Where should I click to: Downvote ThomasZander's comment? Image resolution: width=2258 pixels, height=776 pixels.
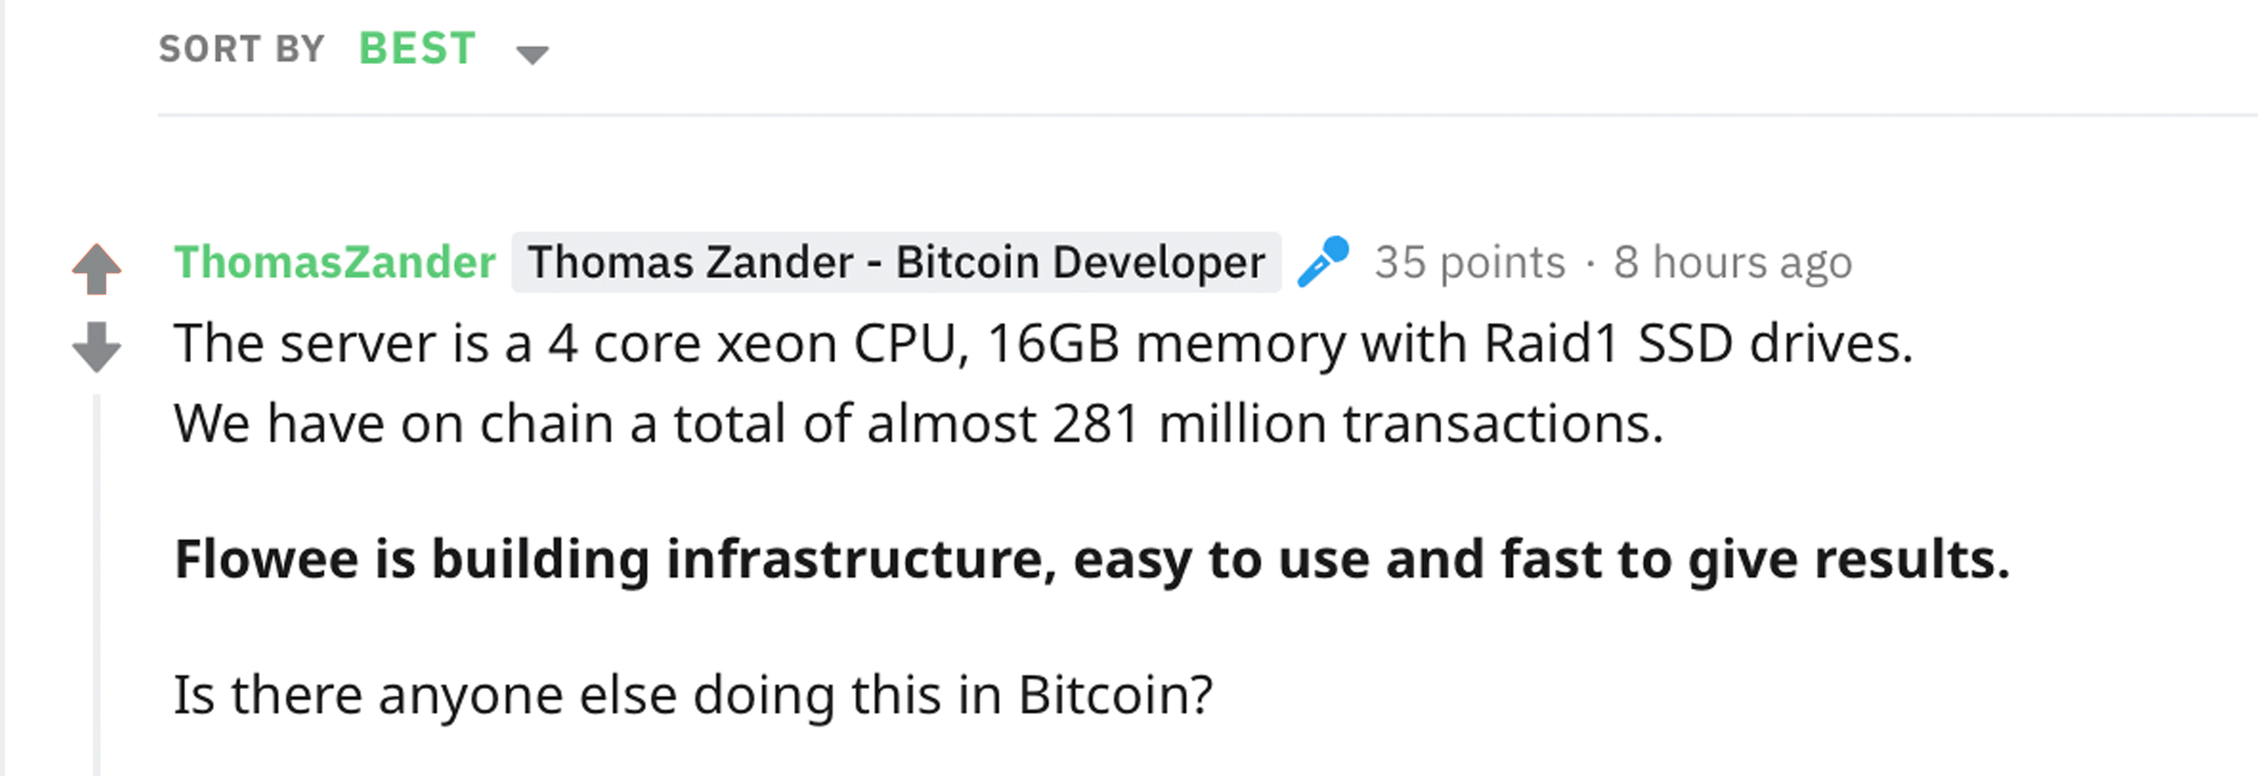click(97, 347)
